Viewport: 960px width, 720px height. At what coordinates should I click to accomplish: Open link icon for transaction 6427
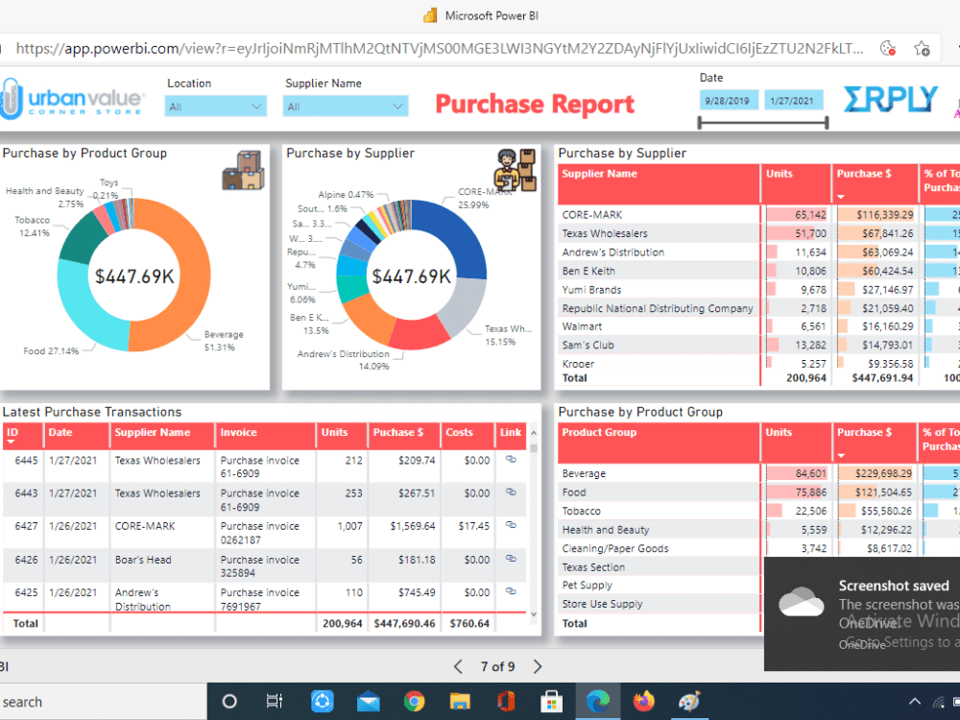(x=511, y=525)
